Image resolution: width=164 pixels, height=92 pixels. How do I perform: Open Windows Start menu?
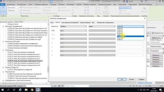[x=2, y=90]
